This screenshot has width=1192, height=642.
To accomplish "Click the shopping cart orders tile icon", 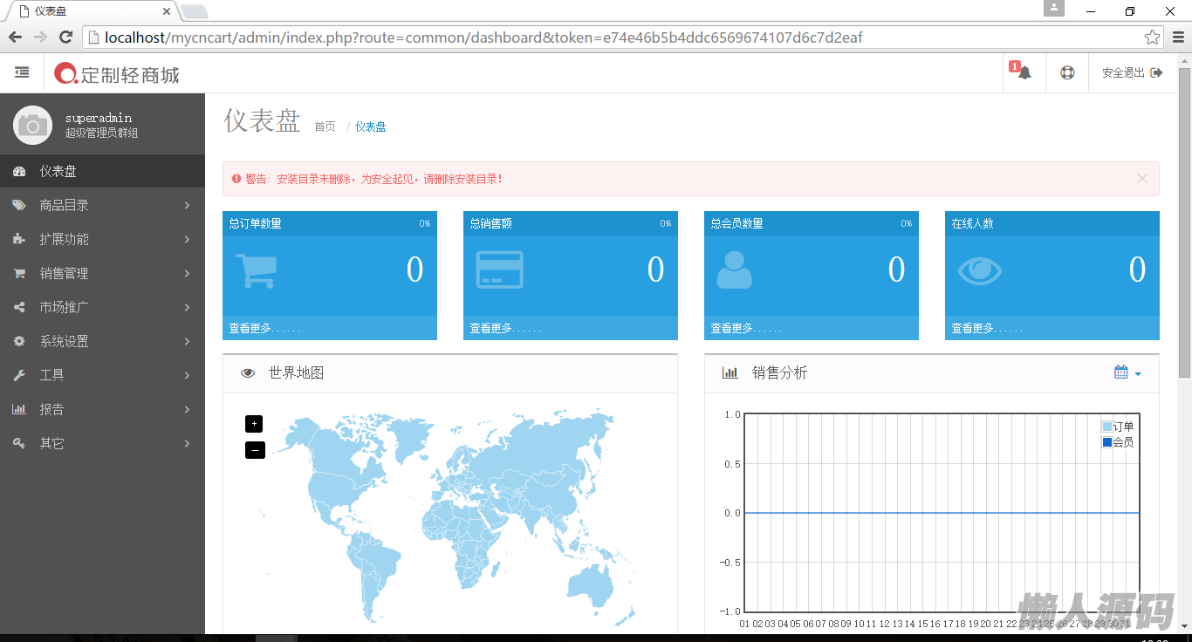I will click(257, 270).
